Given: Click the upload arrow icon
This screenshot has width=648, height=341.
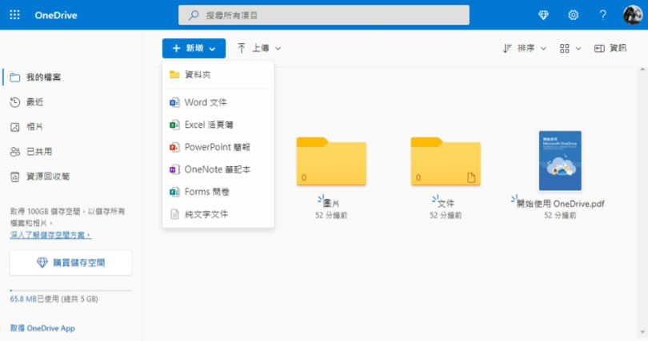Looking at the screenshot, I should [242, 48].
